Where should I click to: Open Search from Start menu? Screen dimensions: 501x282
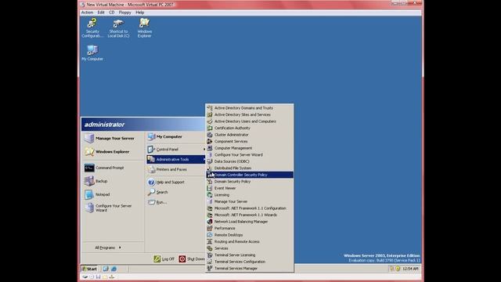(175, 192)
